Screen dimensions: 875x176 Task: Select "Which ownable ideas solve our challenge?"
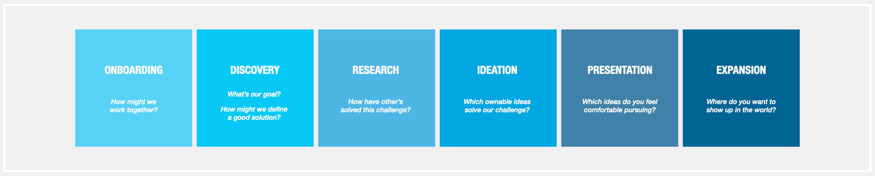(x=497, y=106)
